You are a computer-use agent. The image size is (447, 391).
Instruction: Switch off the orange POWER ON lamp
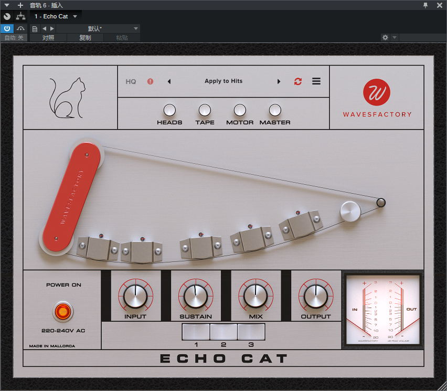(63, 311)
